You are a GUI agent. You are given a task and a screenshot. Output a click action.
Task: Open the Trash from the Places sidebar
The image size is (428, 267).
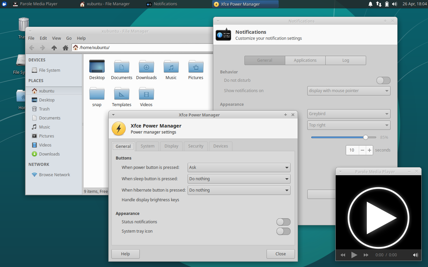point(44,109)
